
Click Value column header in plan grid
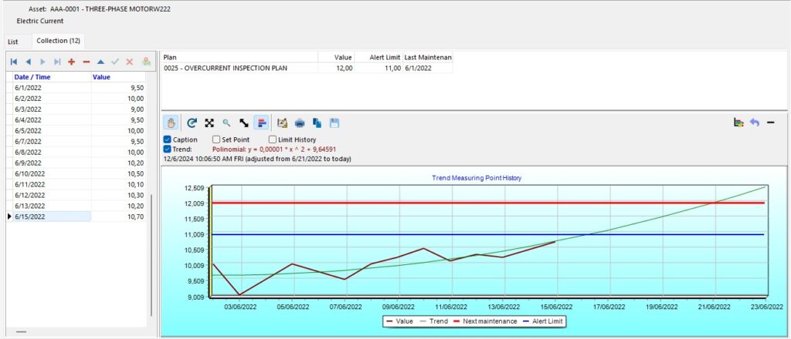pyautogui.click(x=336, y=57)
